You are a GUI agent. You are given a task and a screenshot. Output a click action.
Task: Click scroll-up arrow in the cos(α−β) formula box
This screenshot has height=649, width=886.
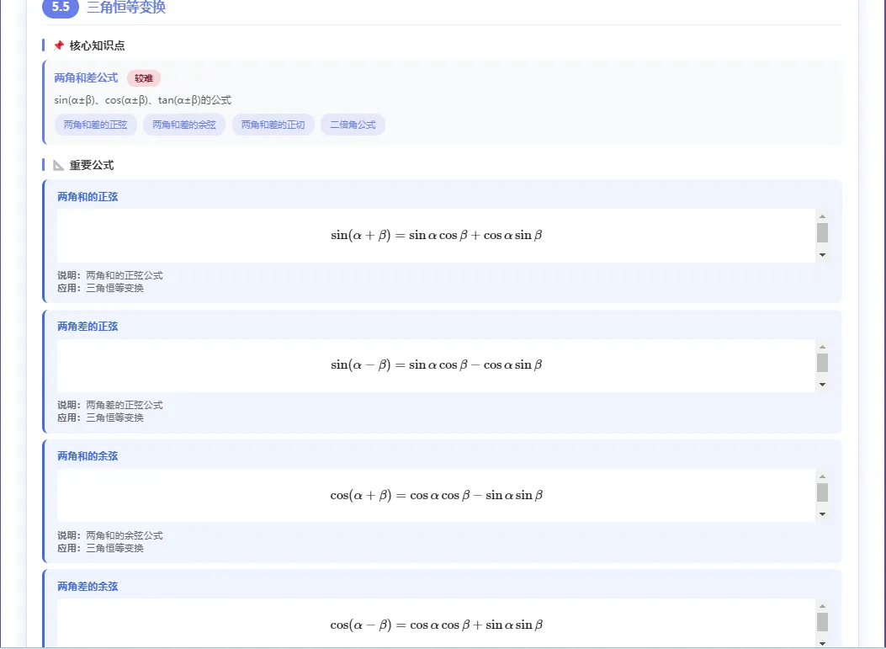point(822,606)
